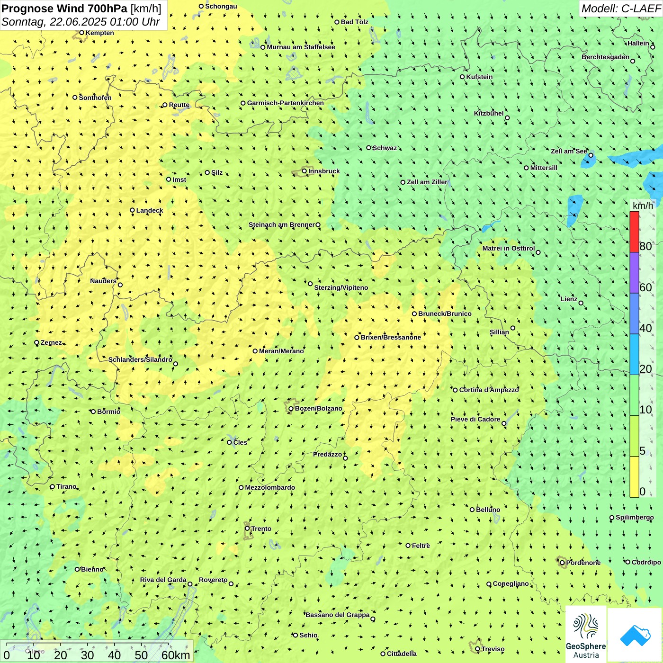663x663 pixels.
Task: Click the 'Murnau am Staffelsee' label
Action: (x=301, y=47)
